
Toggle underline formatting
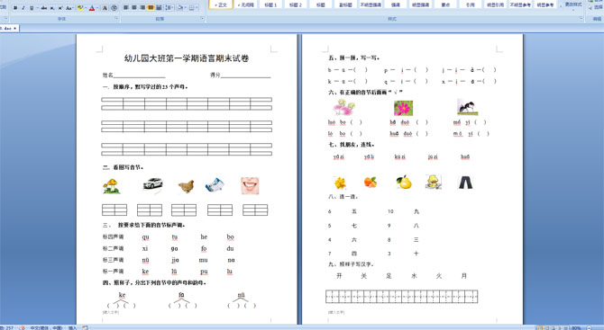tap(32, 8)
